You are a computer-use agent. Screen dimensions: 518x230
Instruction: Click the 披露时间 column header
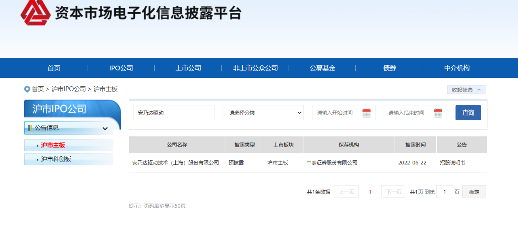click(x=416, y=145)
